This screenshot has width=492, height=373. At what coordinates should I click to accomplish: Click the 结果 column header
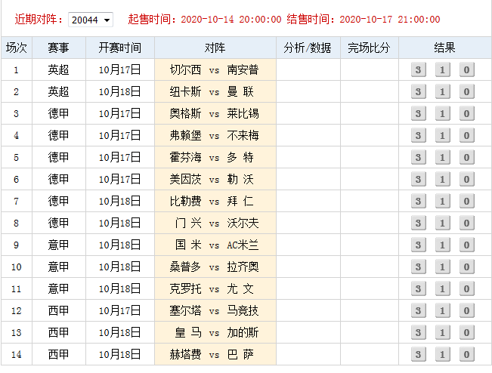[445, 48]
